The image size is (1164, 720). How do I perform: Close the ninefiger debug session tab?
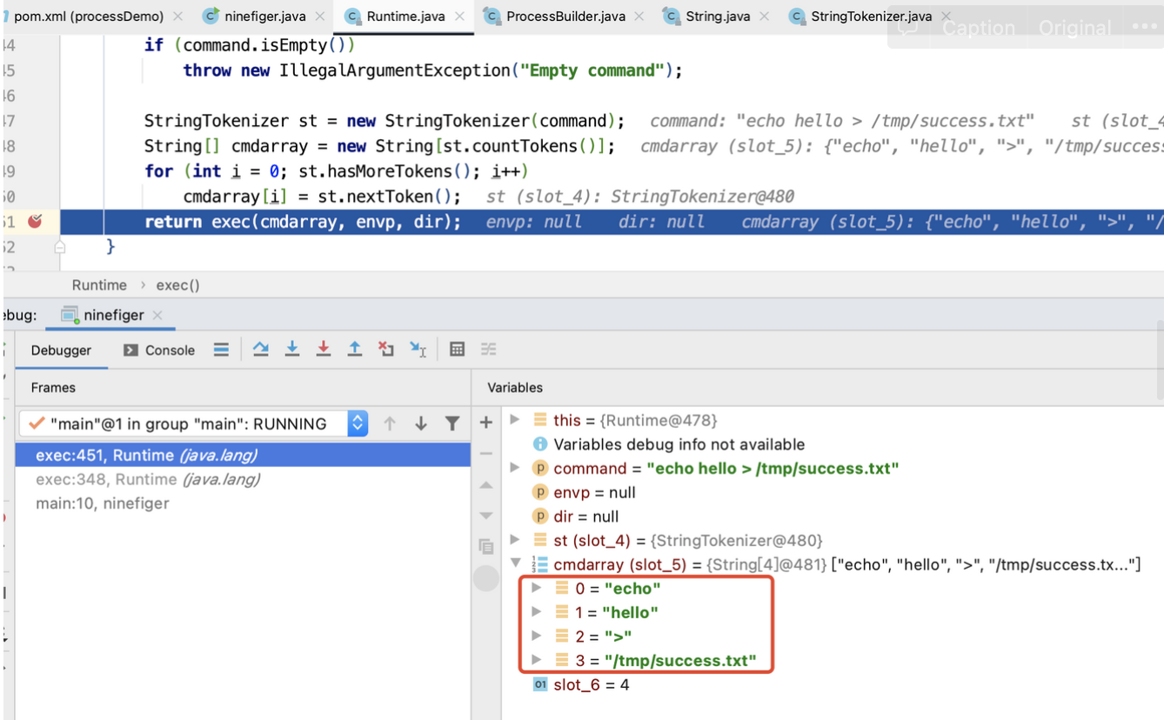click(x=157, y=315)
